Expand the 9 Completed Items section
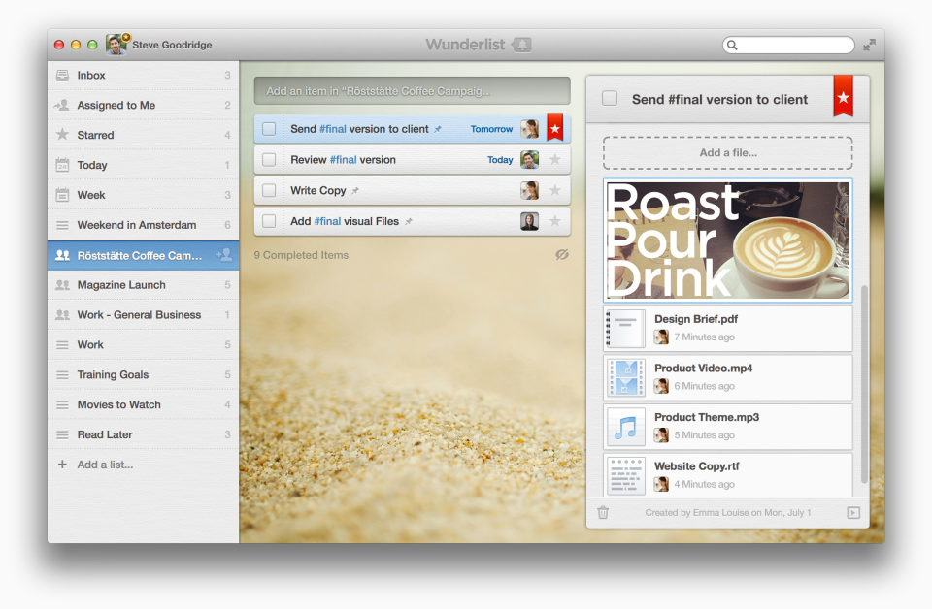The height and width of the screenshot is (609, 932). [301, 255]
